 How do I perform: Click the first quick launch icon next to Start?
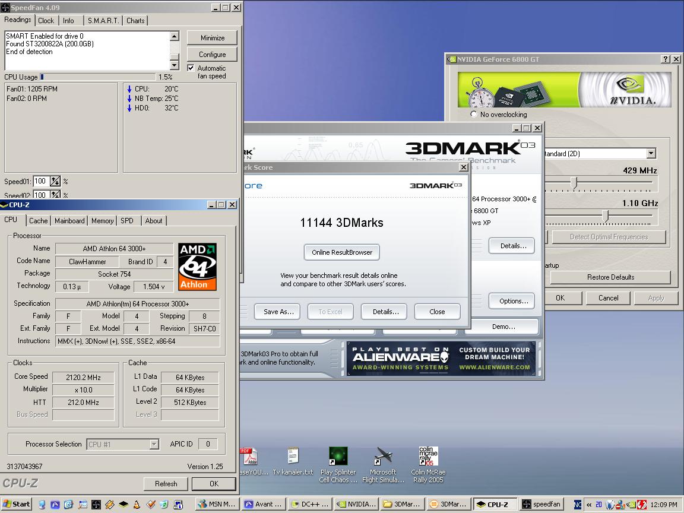click(42, 505)
